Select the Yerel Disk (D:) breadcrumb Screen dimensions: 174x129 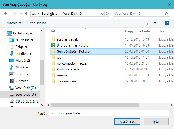[x=73, y=14]
